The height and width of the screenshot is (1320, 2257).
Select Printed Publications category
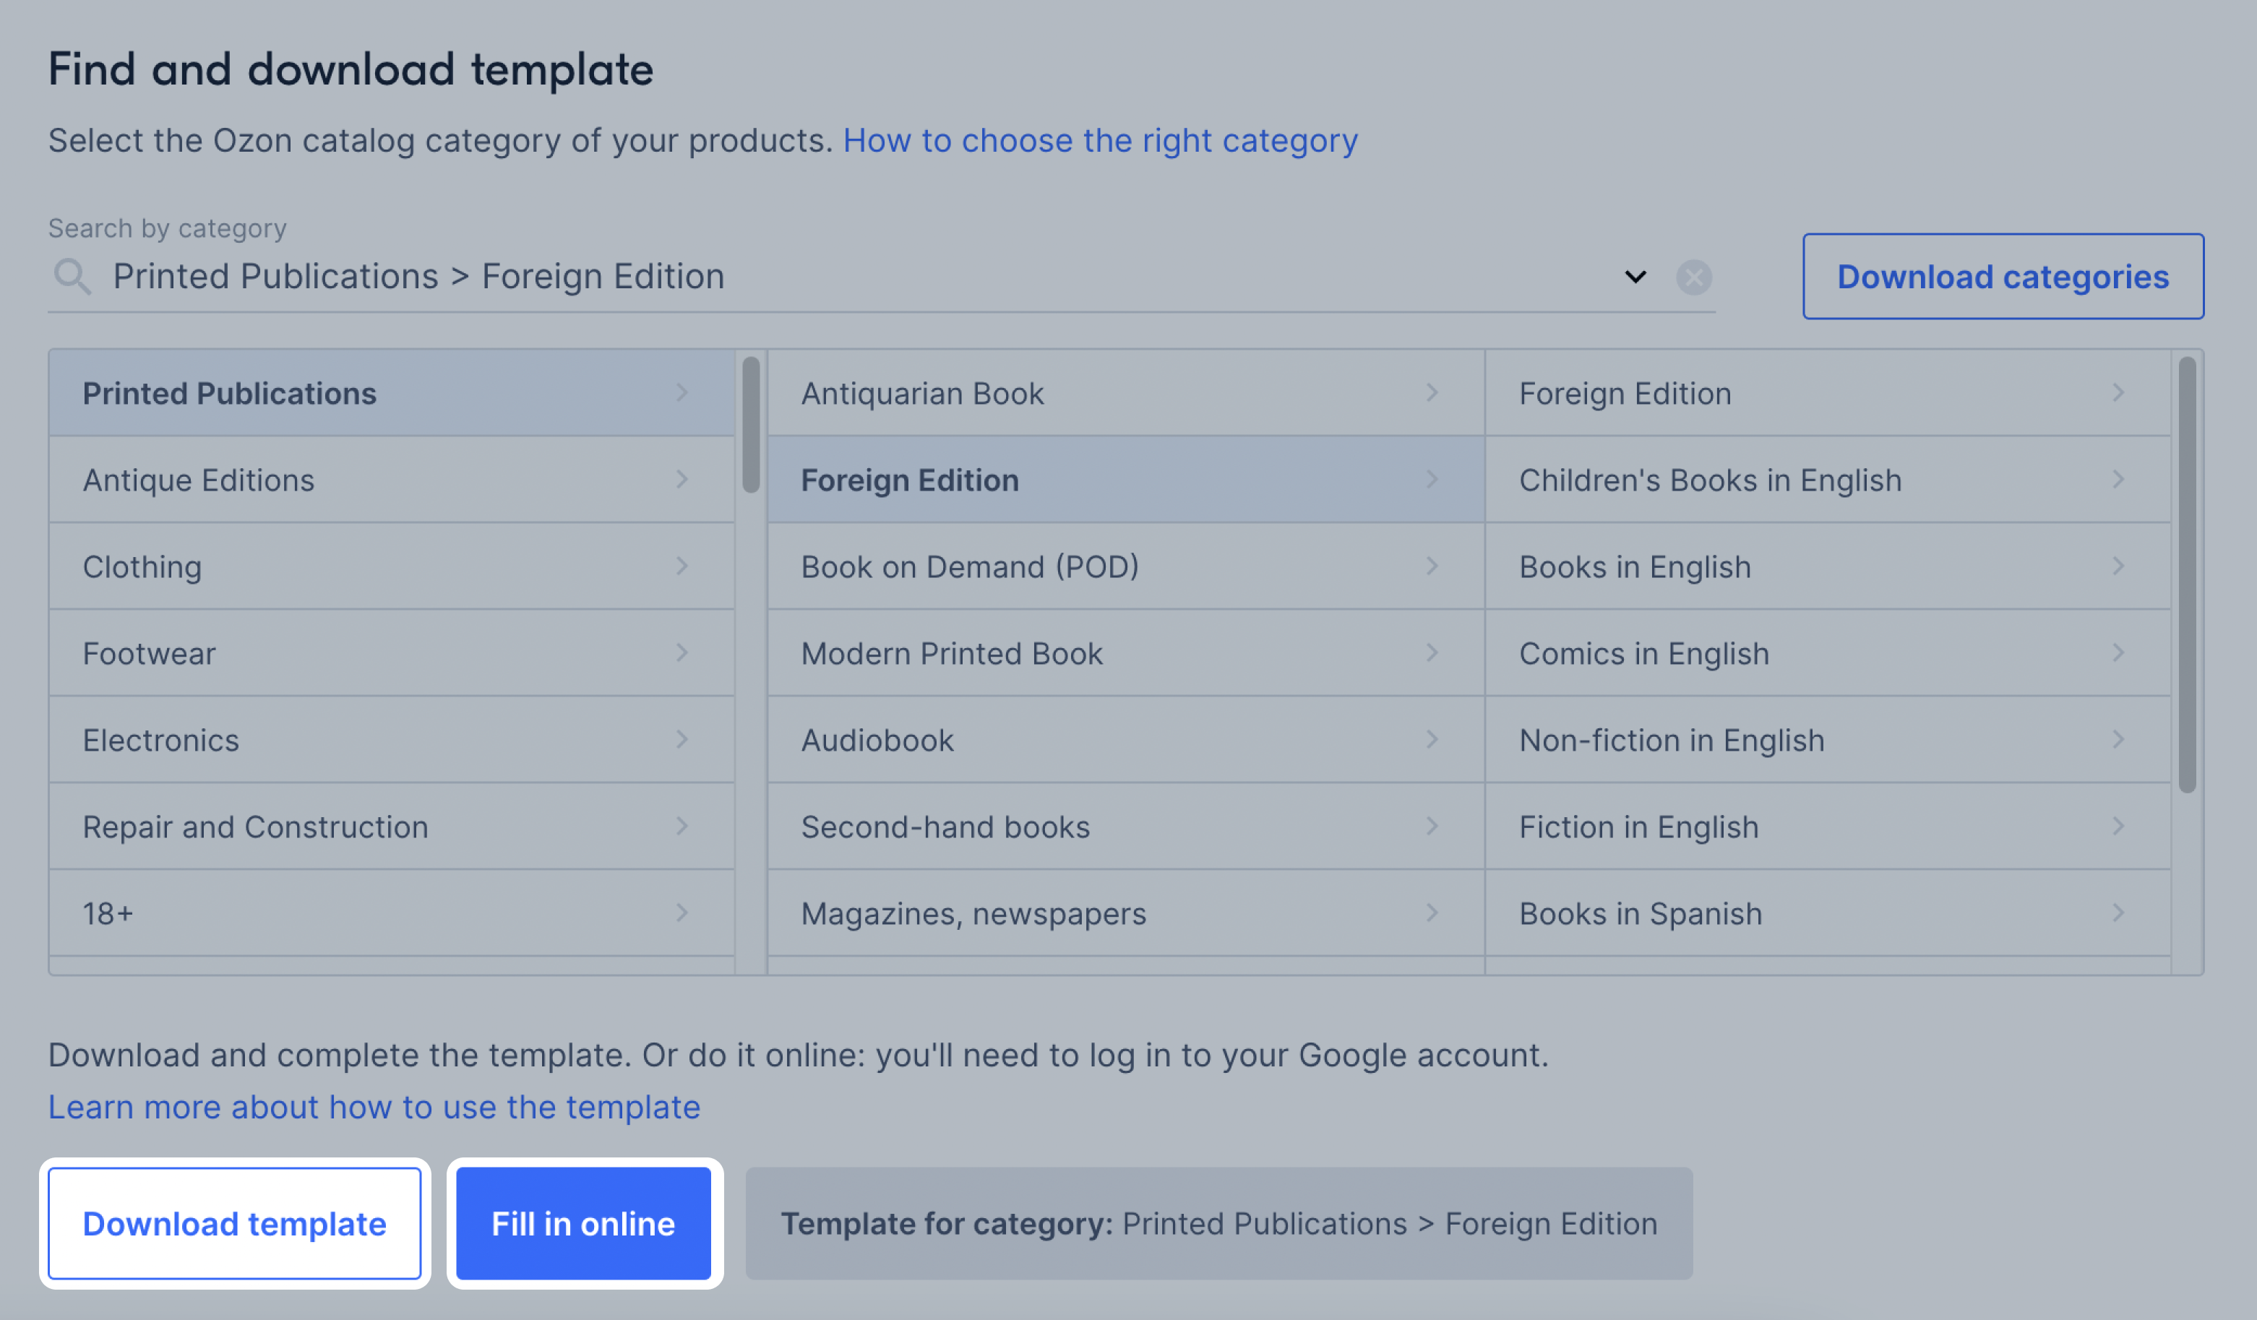392,393
